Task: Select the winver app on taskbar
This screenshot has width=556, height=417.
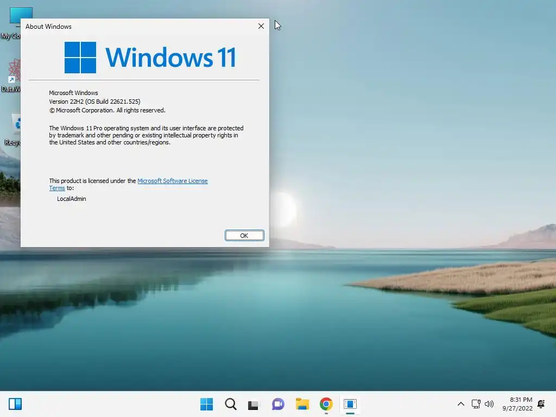Action: [x=350, y=404]
